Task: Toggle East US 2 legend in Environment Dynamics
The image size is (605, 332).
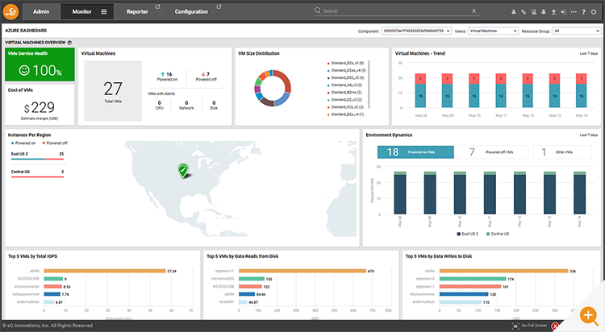Action: [468, 234]
